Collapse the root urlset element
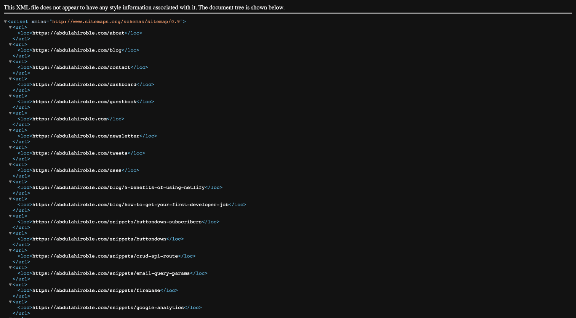Image resolution: width=576 pixels, height=318 pixels. pos(5,21)
